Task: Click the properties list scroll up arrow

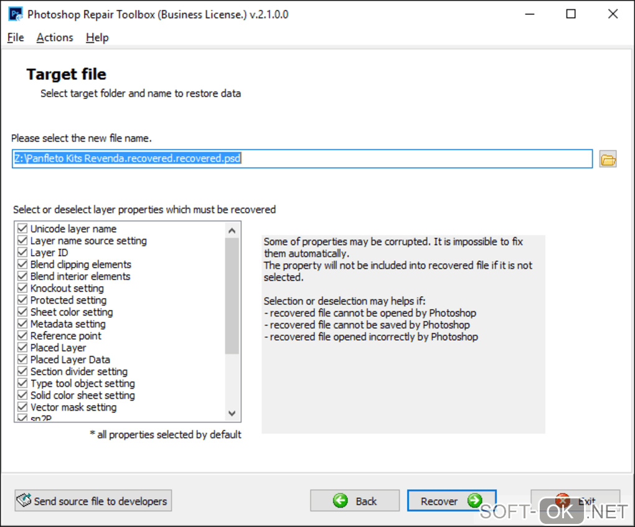Action: [232, 231]
